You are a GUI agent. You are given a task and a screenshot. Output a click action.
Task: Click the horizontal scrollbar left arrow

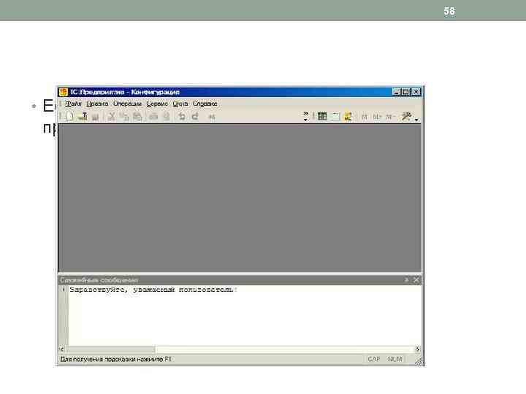[61, 349]
